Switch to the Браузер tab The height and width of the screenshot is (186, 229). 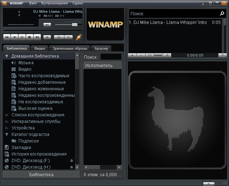tap(101, 49)
